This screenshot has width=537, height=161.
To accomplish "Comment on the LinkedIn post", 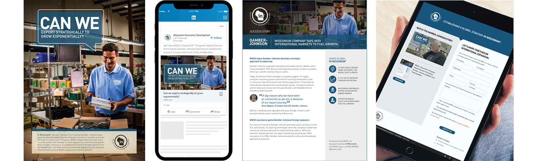I will pos(193,112).
